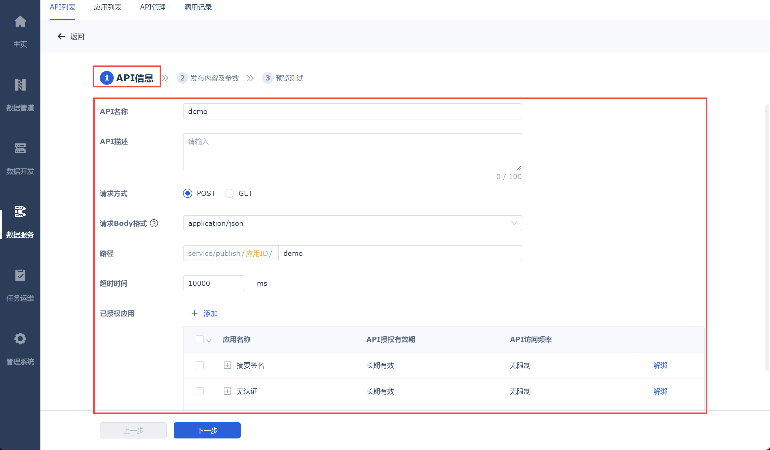Screen dimensions: 770x450
Task: Select the GET request method
Action: pyautogui.click(x=229, y=193)
